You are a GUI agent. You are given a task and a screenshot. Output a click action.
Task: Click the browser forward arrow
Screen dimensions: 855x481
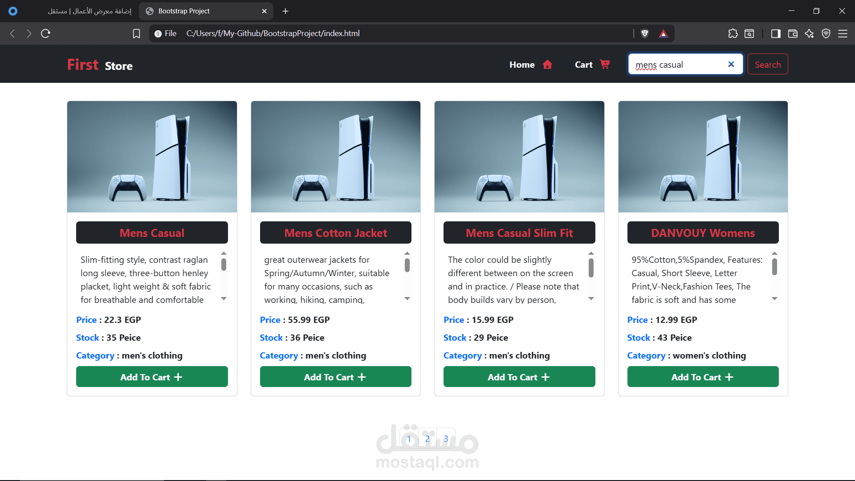point(29,33)
